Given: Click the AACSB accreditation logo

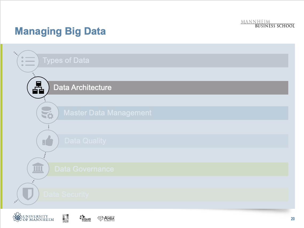Looking at the screenshot, I should pyautogui.click(x=66, y=218).
